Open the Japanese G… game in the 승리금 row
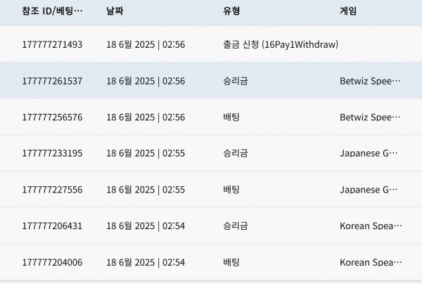This screenshot has height=284, width=422. pos(369,153)
